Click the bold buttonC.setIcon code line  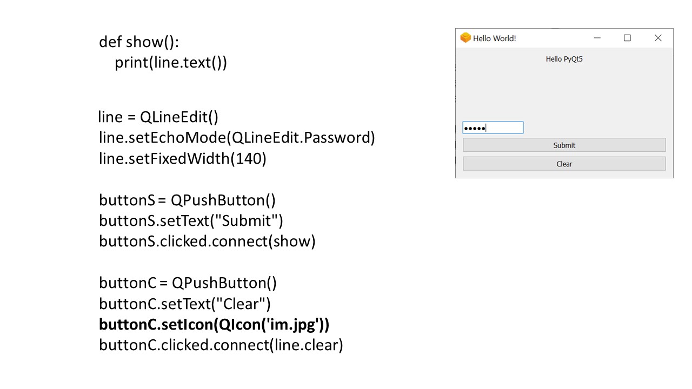(214, 324)
